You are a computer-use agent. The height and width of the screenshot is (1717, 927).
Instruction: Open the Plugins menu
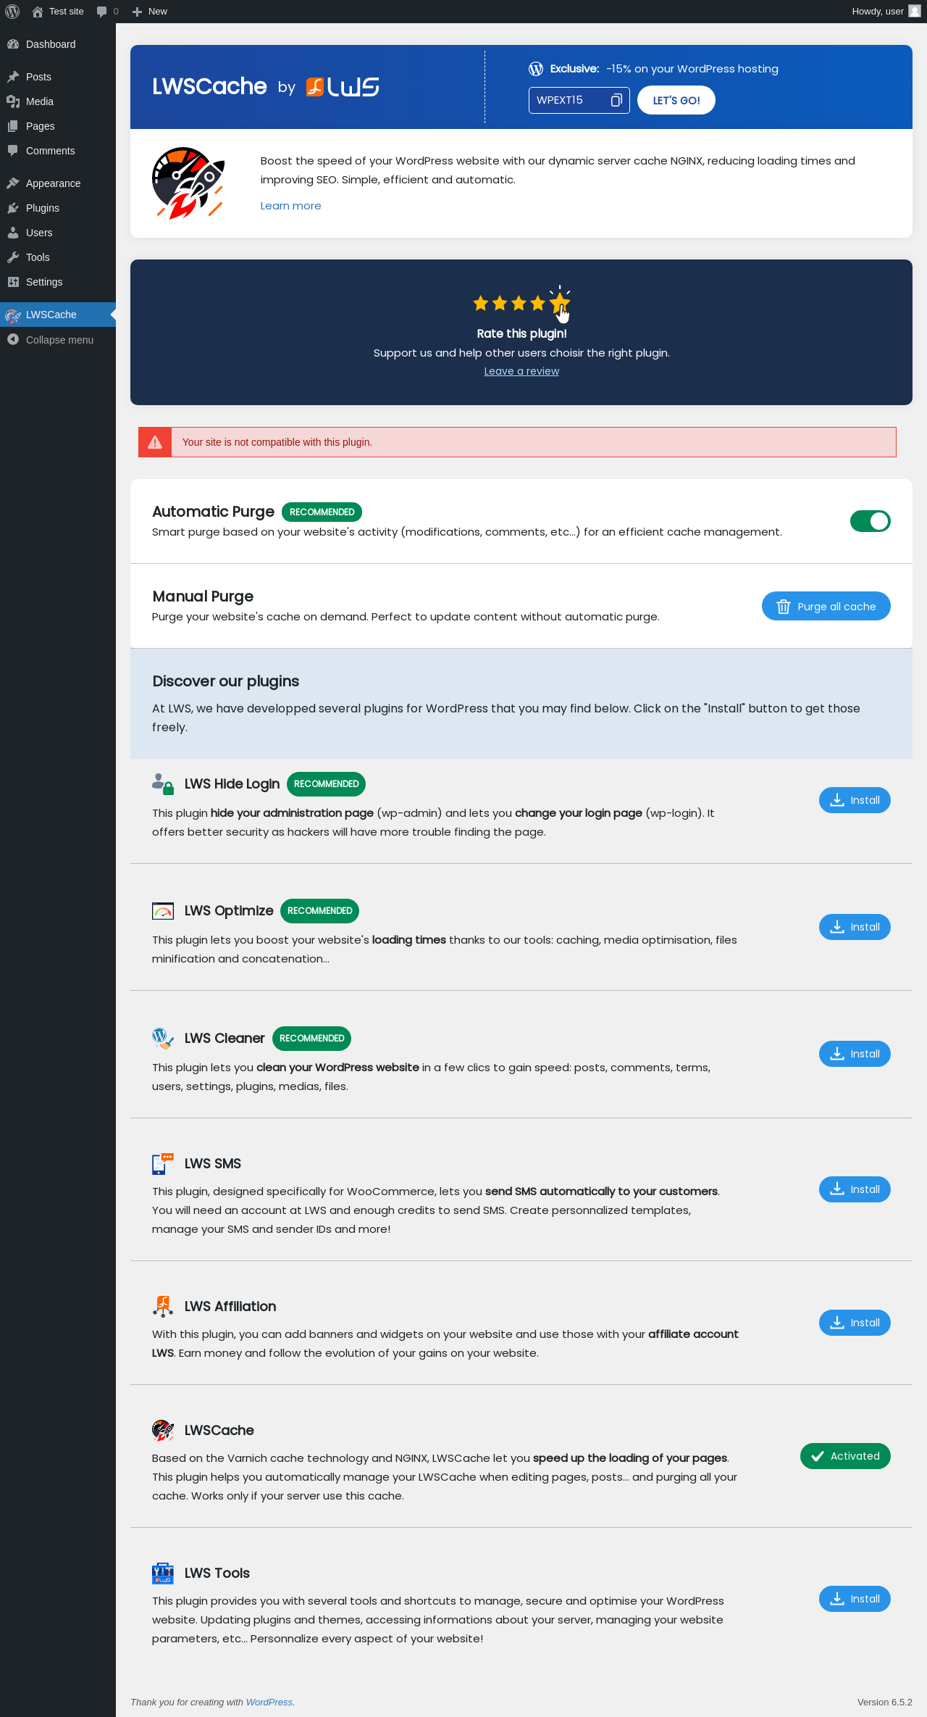click(x=43, y=208)
